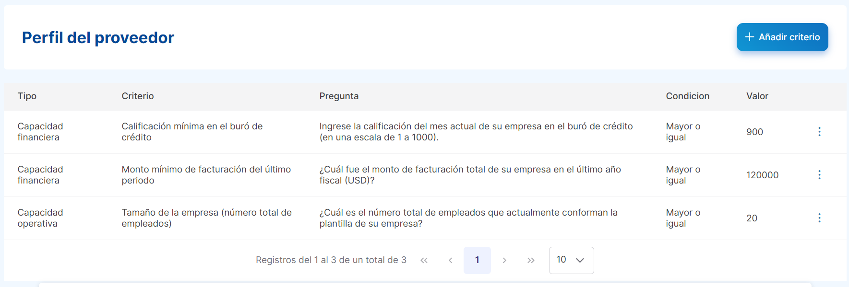This screenshot has height=287, width=849.
Task: Select the 'Tamaño de la empresa' criterion cell
Action: pos(206,218)
